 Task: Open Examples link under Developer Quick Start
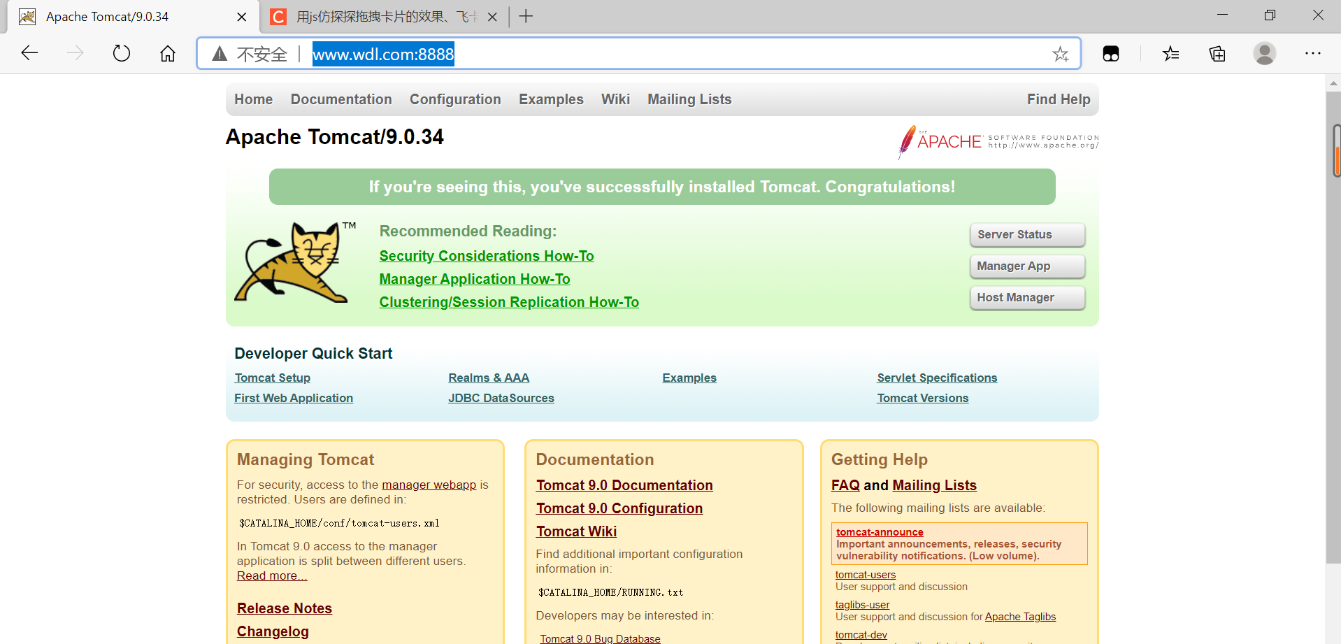click(689, 378)
